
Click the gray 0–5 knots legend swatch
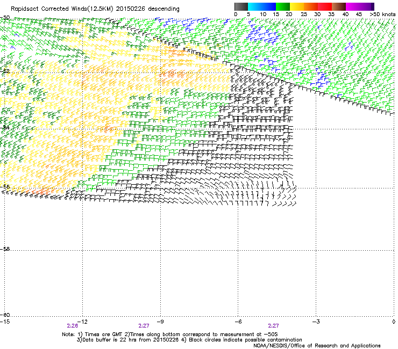click(x=241, y=6)
